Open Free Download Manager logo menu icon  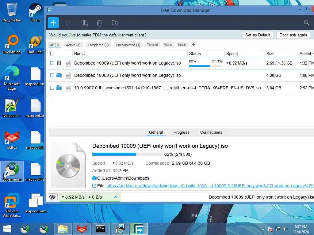click(49, 10)
